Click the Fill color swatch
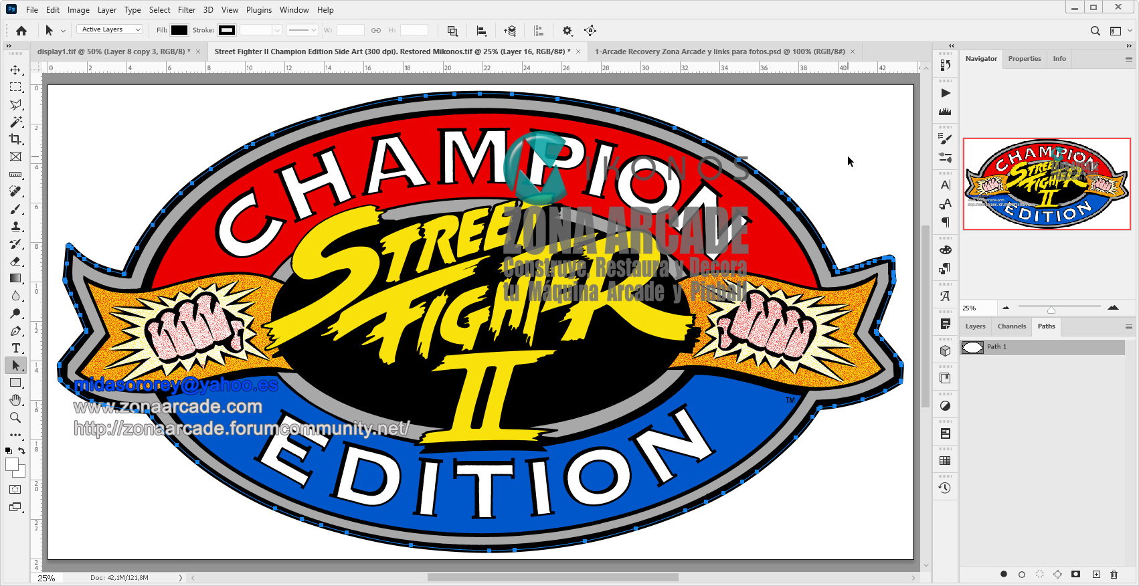1139x586 pixels. [179, 30]
